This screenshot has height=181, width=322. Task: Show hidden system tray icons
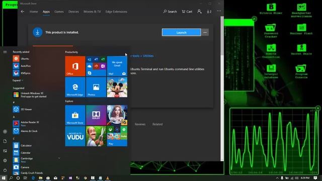277,178
